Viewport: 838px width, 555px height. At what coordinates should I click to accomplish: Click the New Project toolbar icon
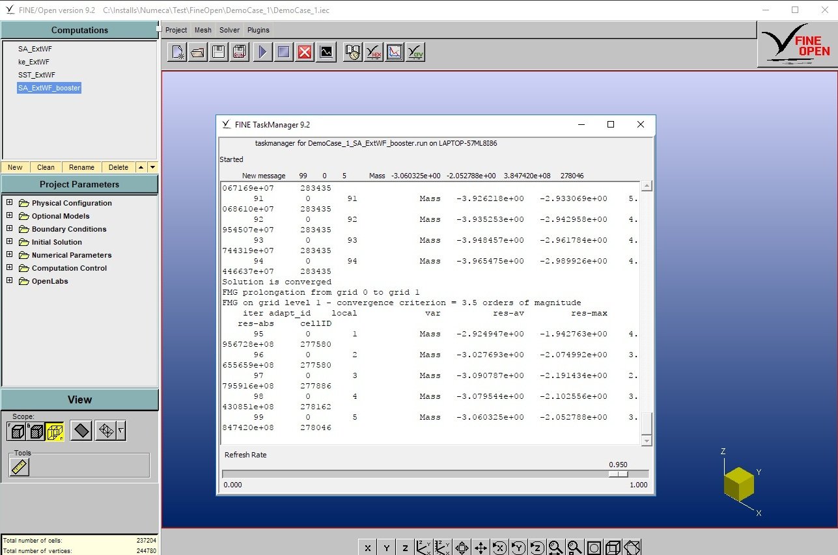178,52
